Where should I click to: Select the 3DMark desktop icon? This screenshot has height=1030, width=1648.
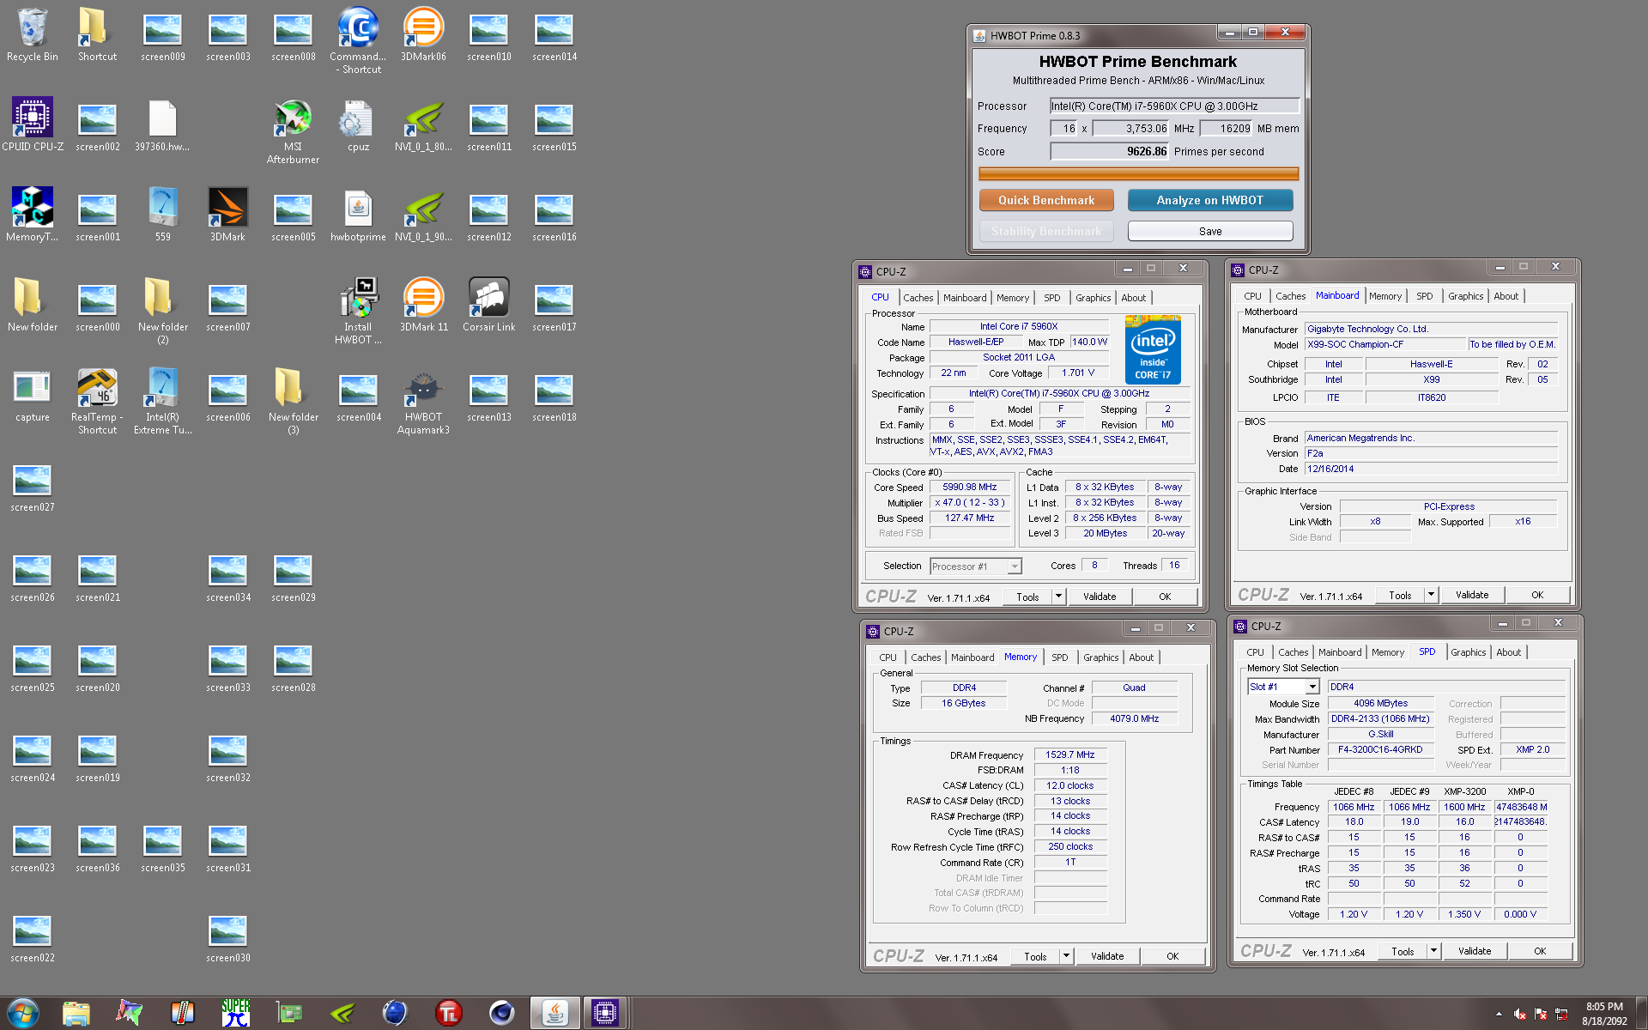tap(227, 215)
